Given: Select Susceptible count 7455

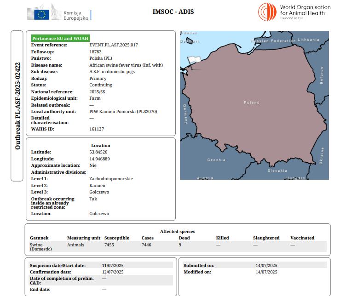Looking at the screenshot, I should [109, 245].
